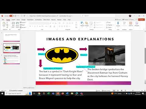Switch to Slide Sorter view icon

coord(118,91)
